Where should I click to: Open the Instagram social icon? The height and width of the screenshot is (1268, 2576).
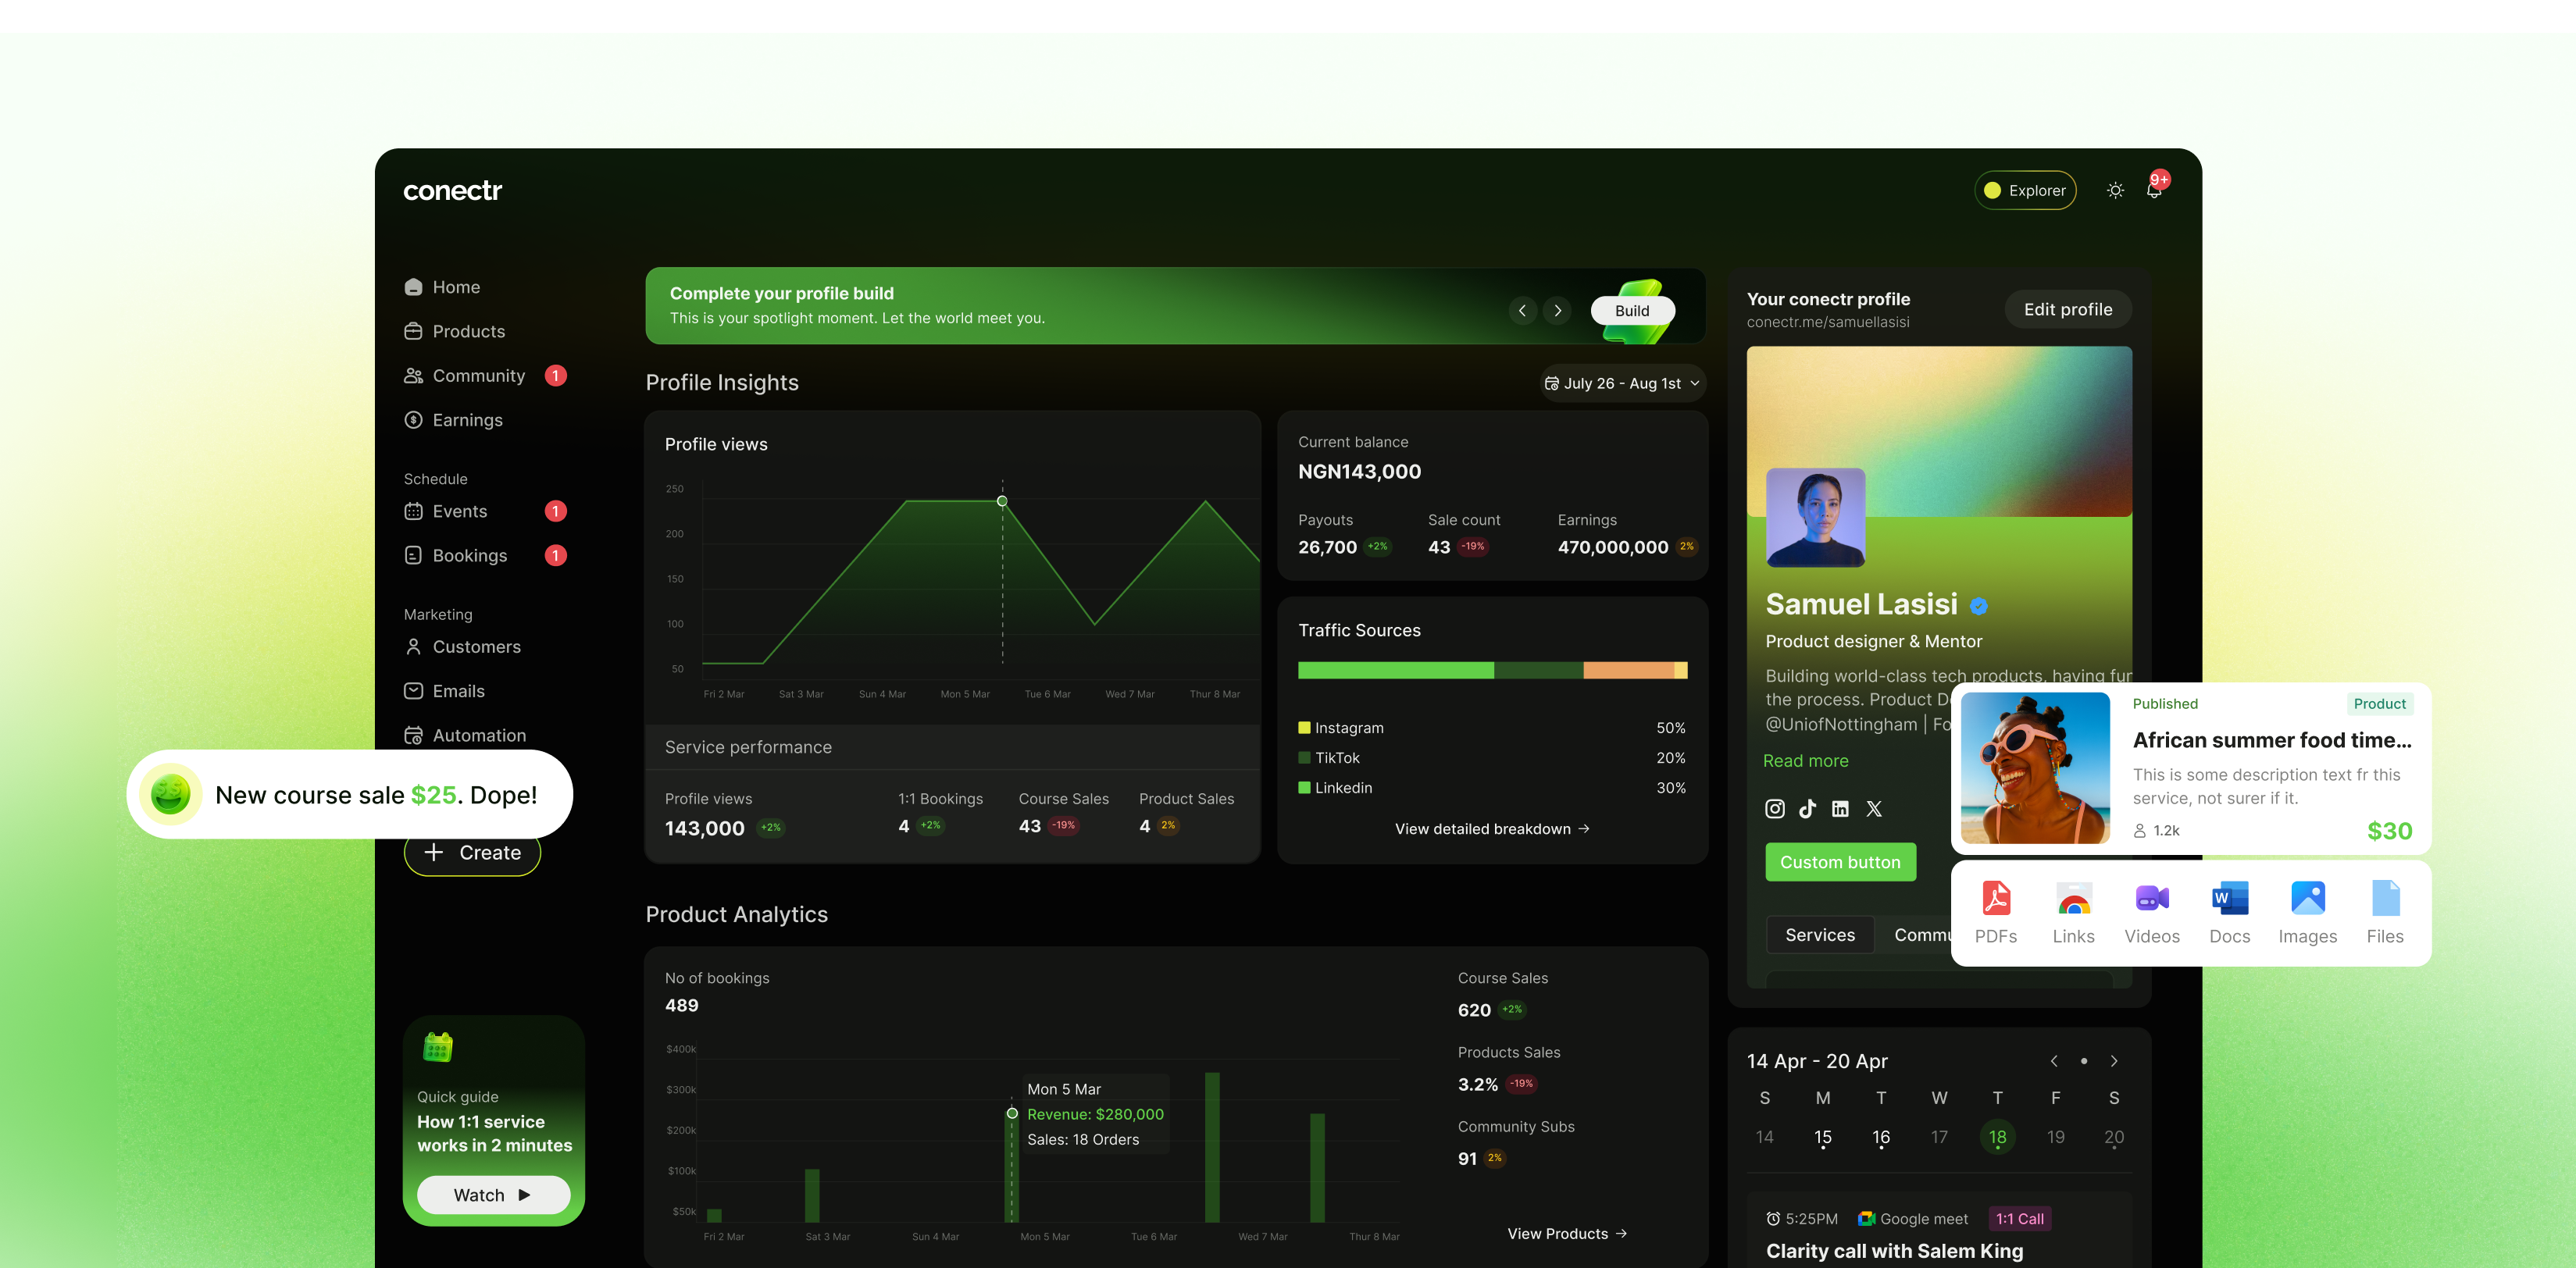[x=1775, y=808]
